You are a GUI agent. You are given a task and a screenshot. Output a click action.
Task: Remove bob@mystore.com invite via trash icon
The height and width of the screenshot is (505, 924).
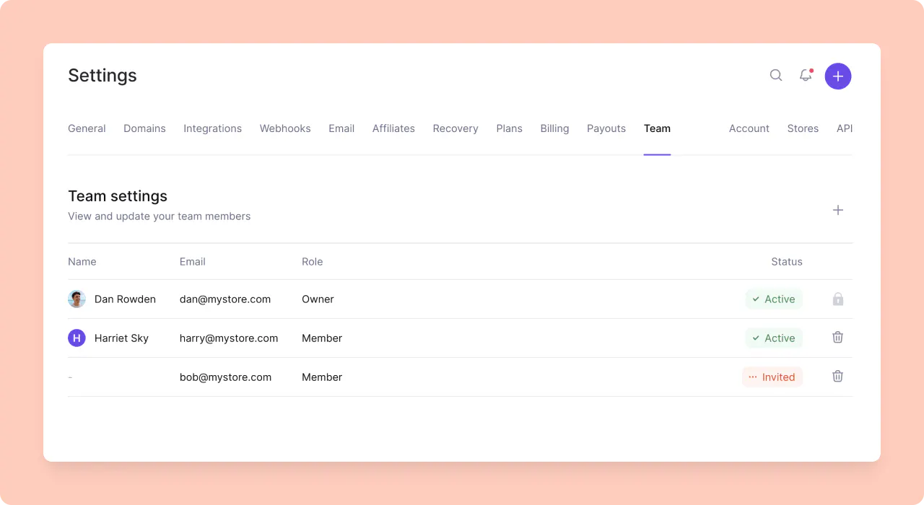(838, 376)
